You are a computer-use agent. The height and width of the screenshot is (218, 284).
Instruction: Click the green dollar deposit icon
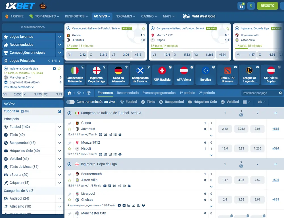[251, 6]
